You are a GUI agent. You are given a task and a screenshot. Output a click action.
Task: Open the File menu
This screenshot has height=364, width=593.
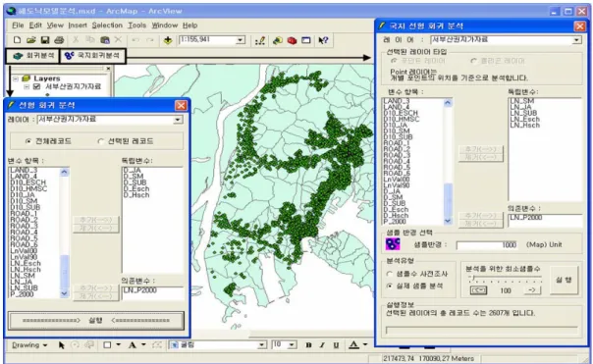click(x=18, y=26)
